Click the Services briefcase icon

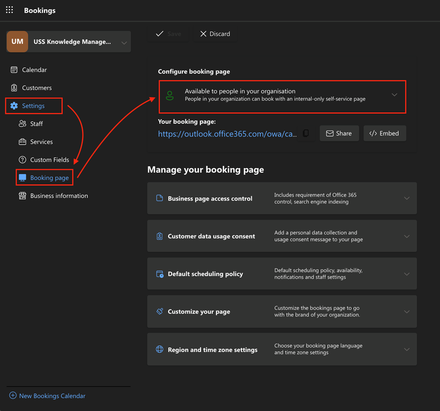22,141
